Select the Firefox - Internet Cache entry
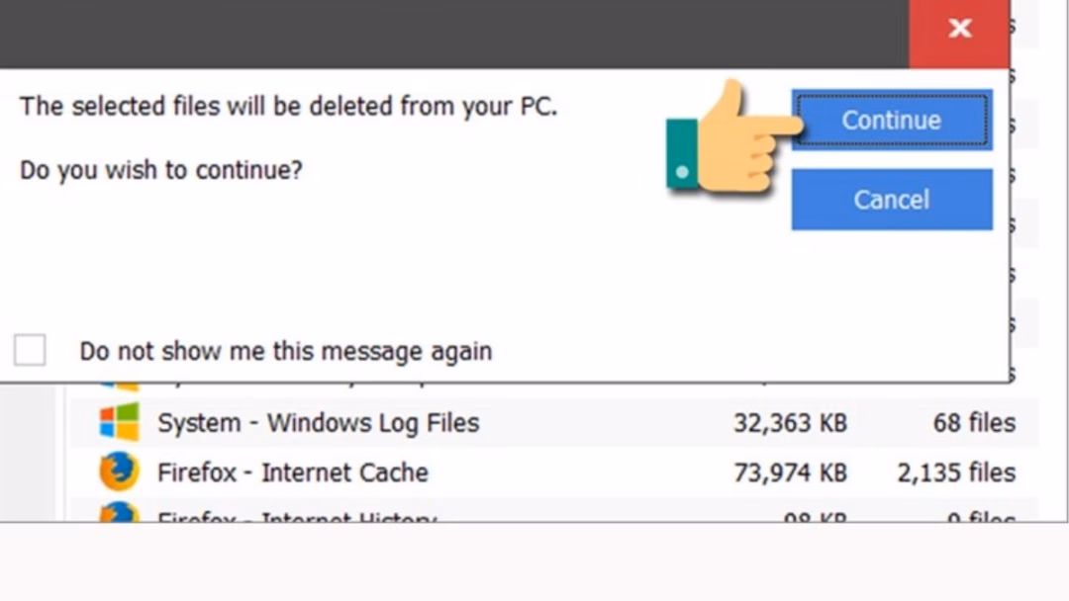This screenshot has width=1069, height=601. [x=292, y=472]
